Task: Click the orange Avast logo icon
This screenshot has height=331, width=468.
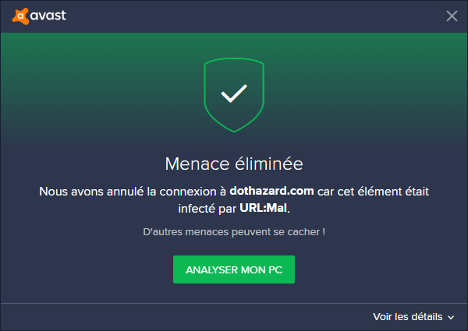Action: click(22, 16)
